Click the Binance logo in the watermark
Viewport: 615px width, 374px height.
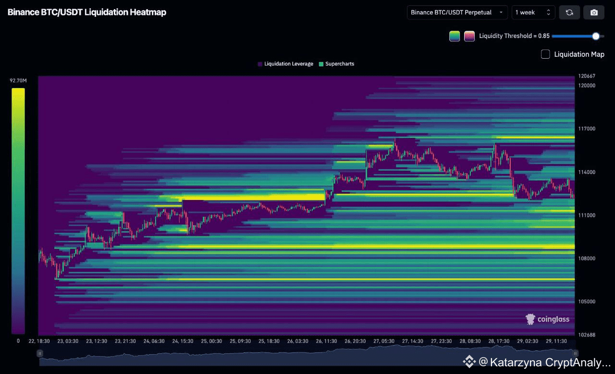point(468,362)
